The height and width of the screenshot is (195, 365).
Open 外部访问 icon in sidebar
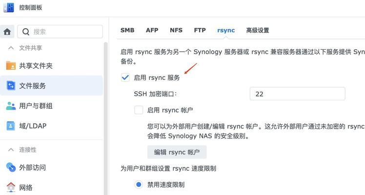click(x=11, y=168)
